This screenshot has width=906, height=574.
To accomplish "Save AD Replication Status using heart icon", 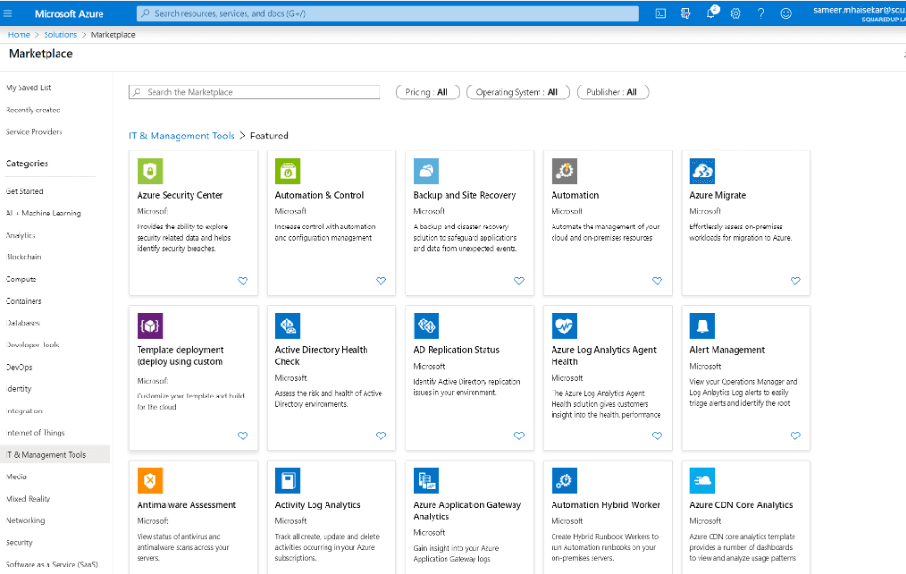I will pyautogui.click(x=519, y=436).
